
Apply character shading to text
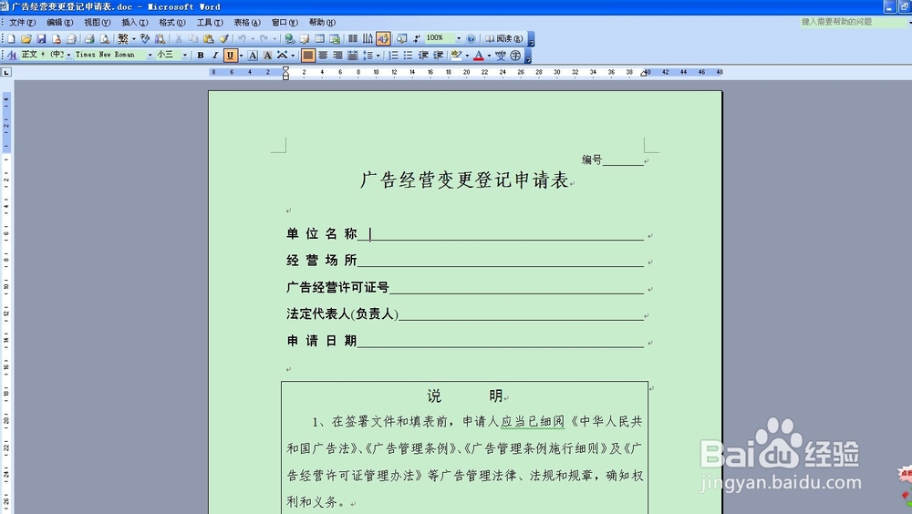click(267, 55)
